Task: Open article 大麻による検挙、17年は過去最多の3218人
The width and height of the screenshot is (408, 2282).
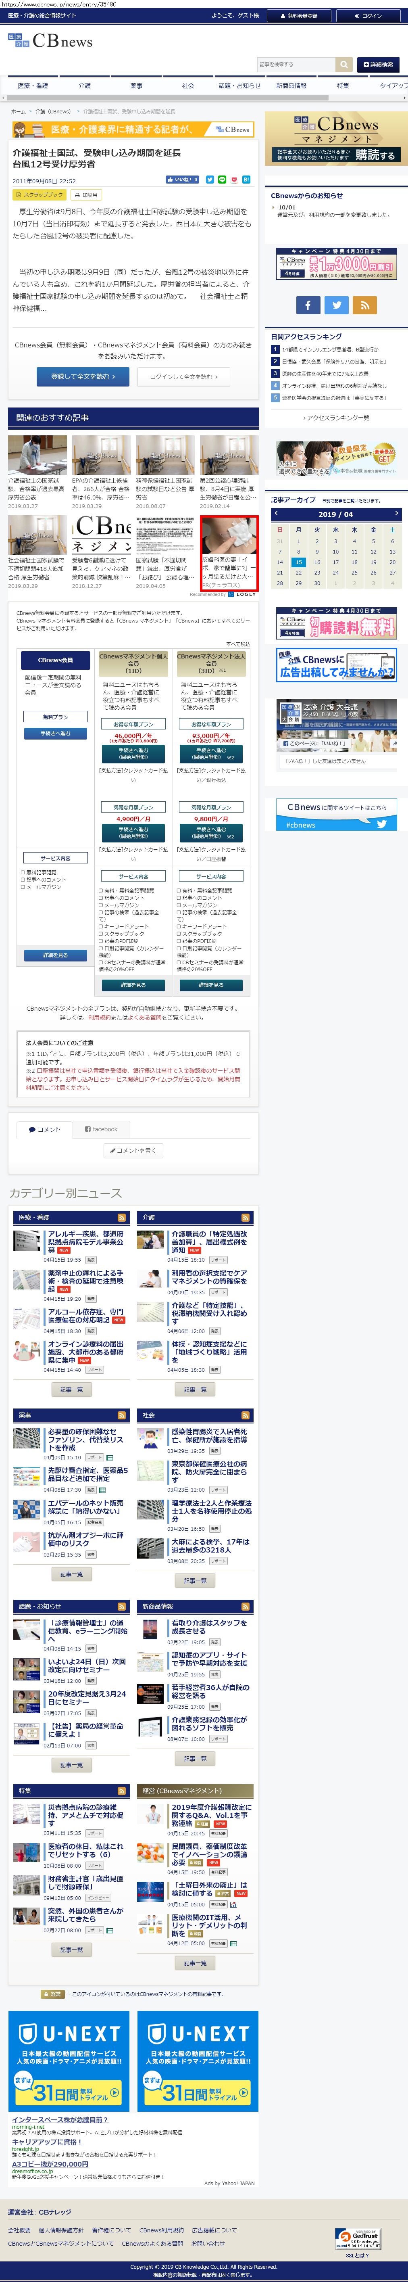Action: 210,1546
